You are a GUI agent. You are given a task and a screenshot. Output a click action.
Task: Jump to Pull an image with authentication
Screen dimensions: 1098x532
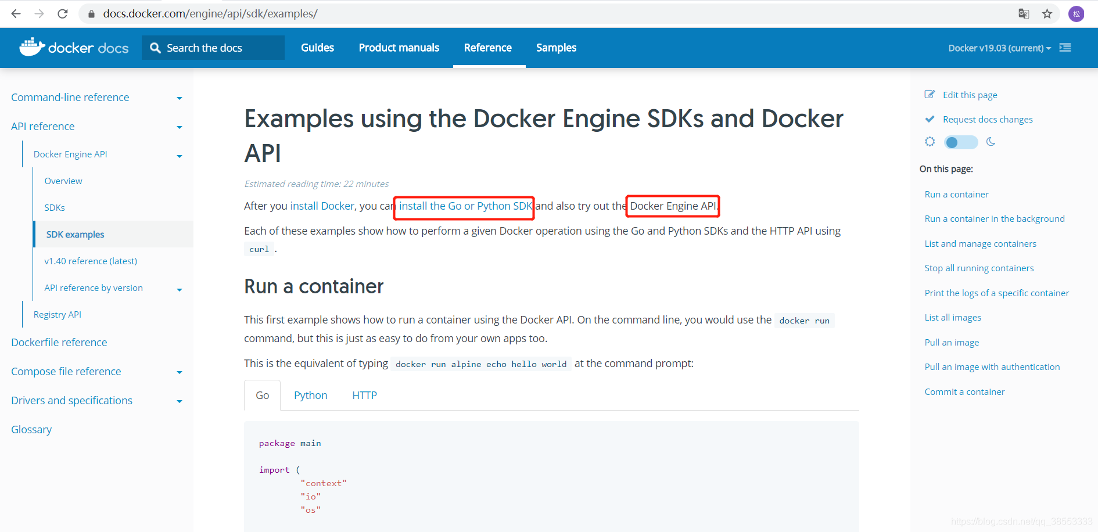[x=992, y=366]
